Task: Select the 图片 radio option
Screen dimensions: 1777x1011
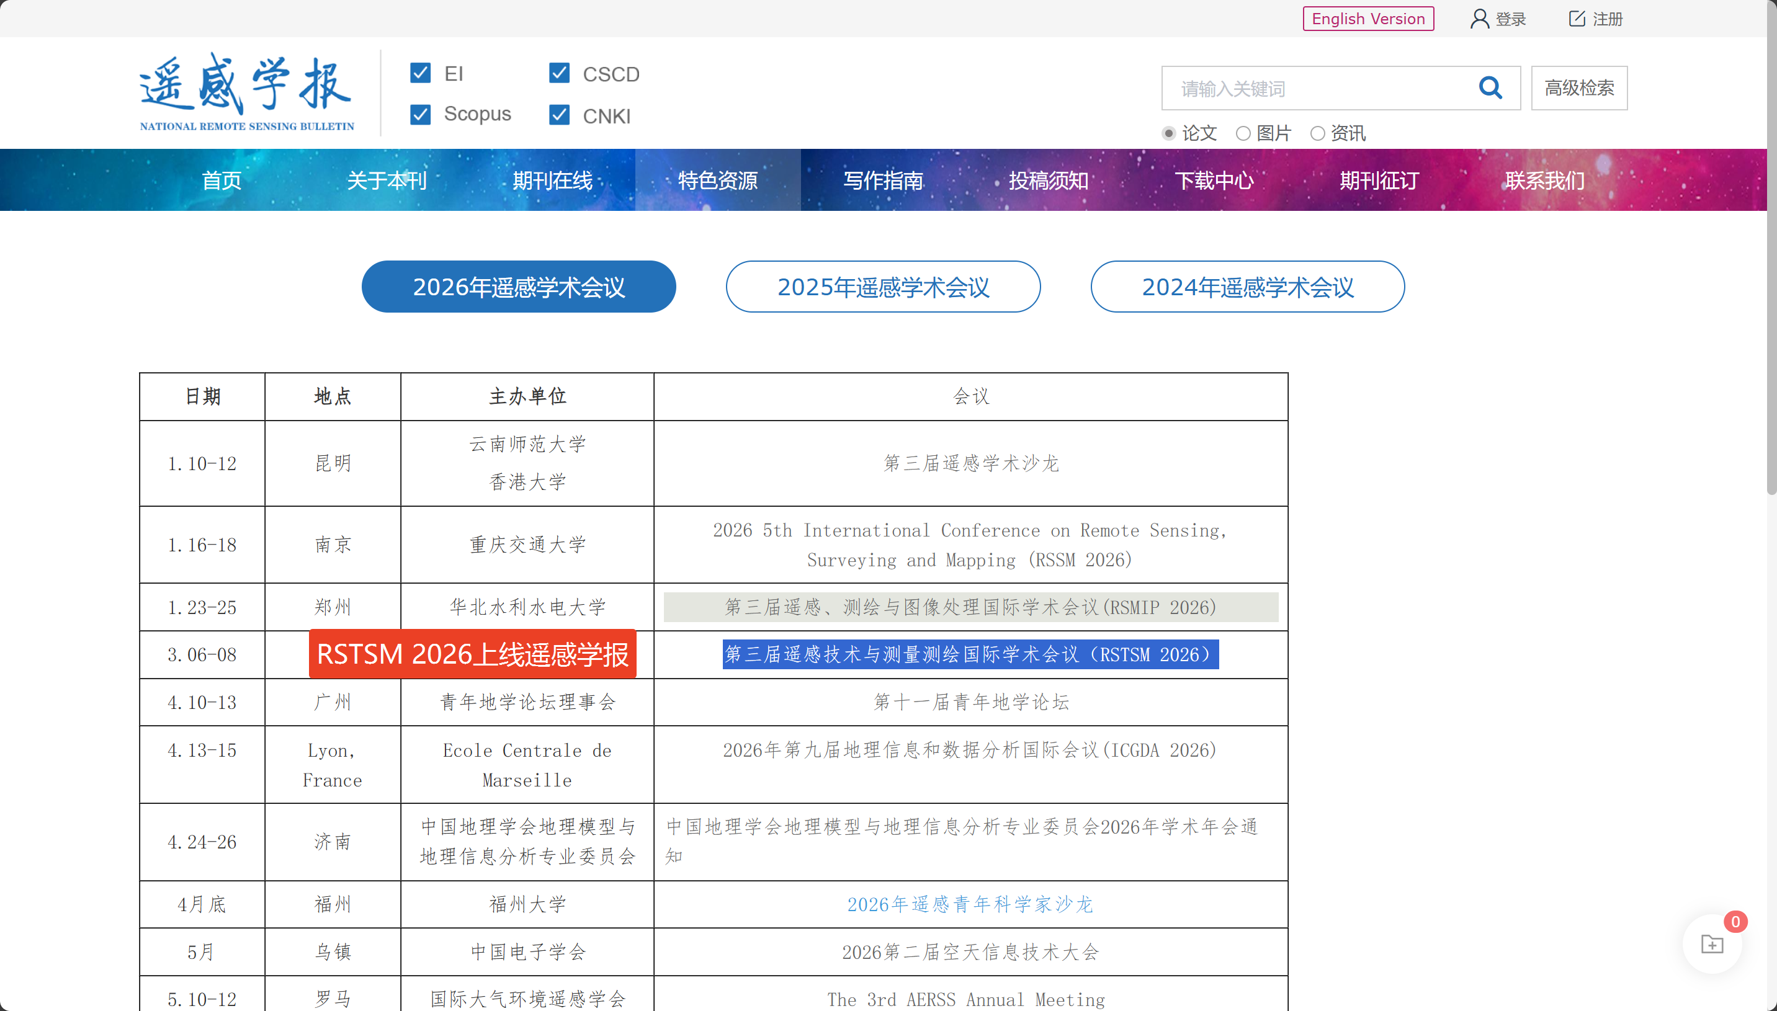Action: tap(1243, 133)
